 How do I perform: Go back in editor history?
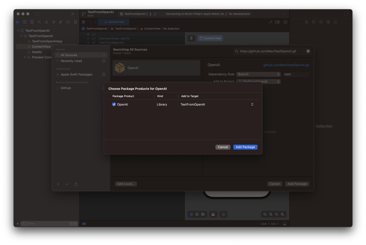pyautogui.click(x=90, y=22)
